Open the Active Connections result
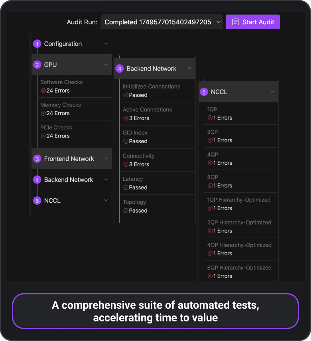 pyautogui.click(x=157, y=114)
